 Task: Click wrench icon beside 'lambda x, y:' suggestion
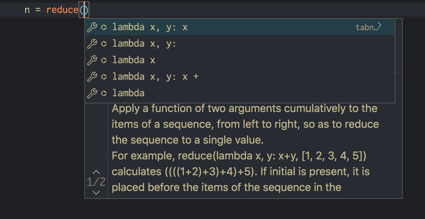tap(92, 43)
